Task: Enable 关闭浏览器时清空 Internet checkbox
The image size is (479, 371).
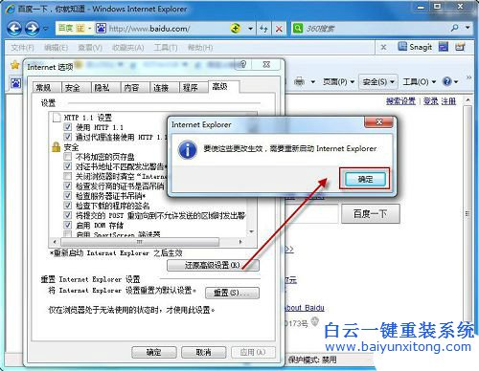Action: pyautogui.click(x=67, y=176)
